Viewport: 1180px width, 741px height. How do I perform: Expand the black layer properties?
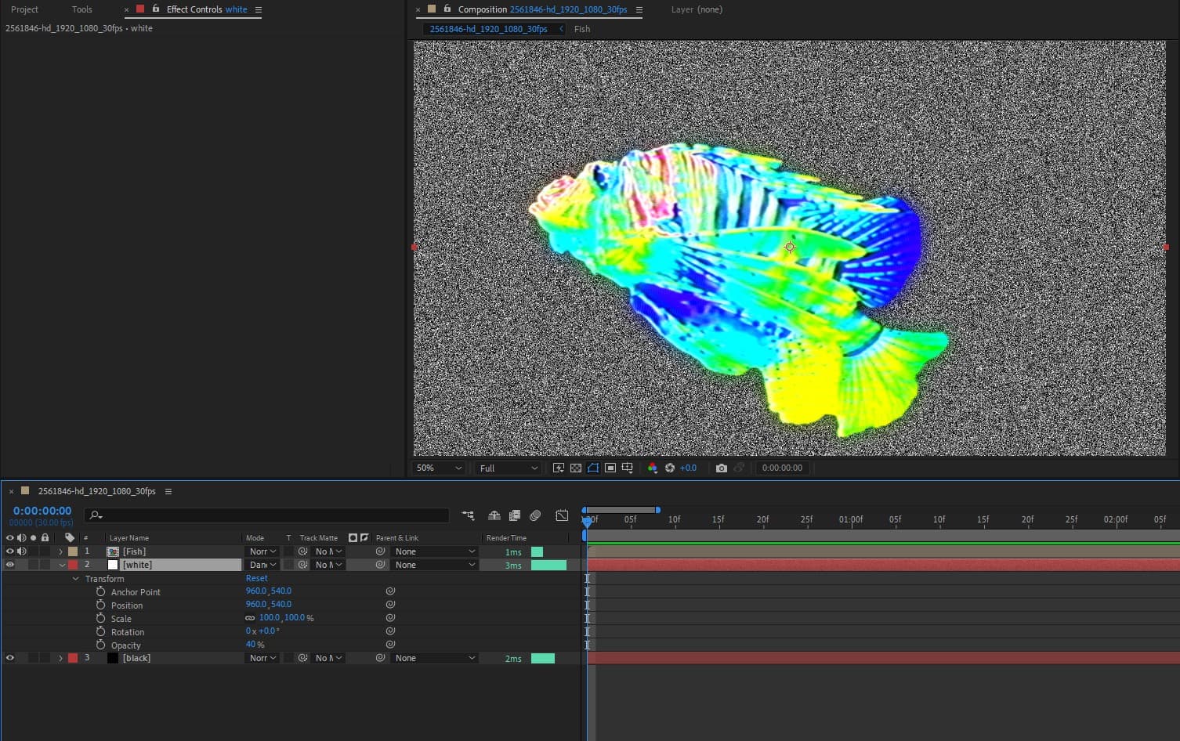pos(61,658)
